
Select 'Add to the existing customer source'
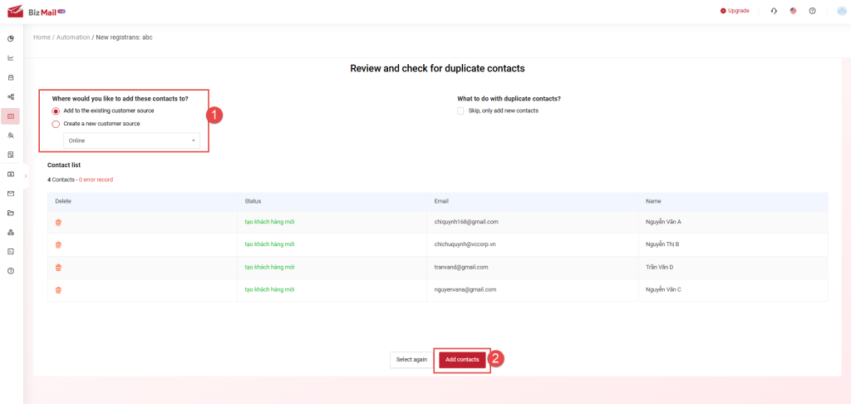(57, 111)
